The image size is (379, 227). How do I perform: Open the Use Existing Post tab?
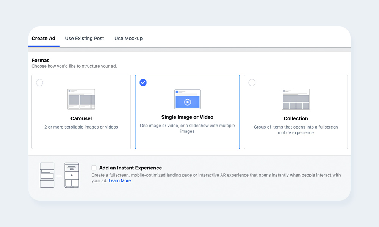[85, 38]
